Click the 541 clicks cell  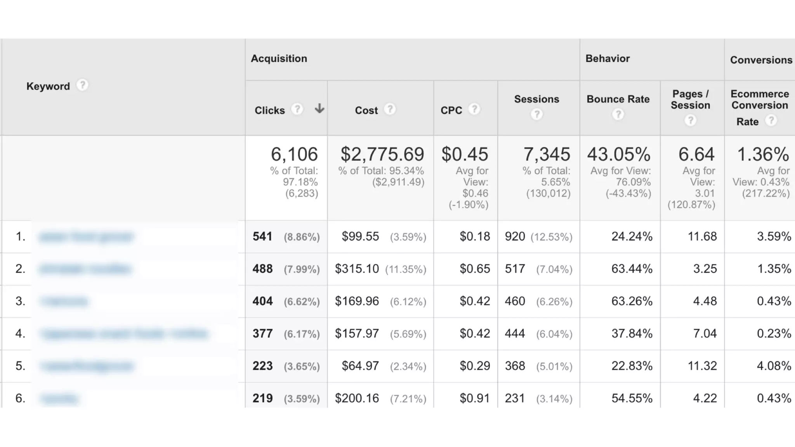click(x=262, y=237)
